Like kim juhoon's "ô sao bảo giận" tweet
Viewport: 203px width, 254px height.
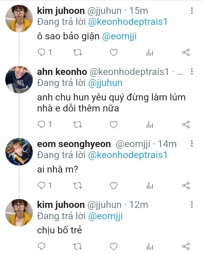pos(114,52)
